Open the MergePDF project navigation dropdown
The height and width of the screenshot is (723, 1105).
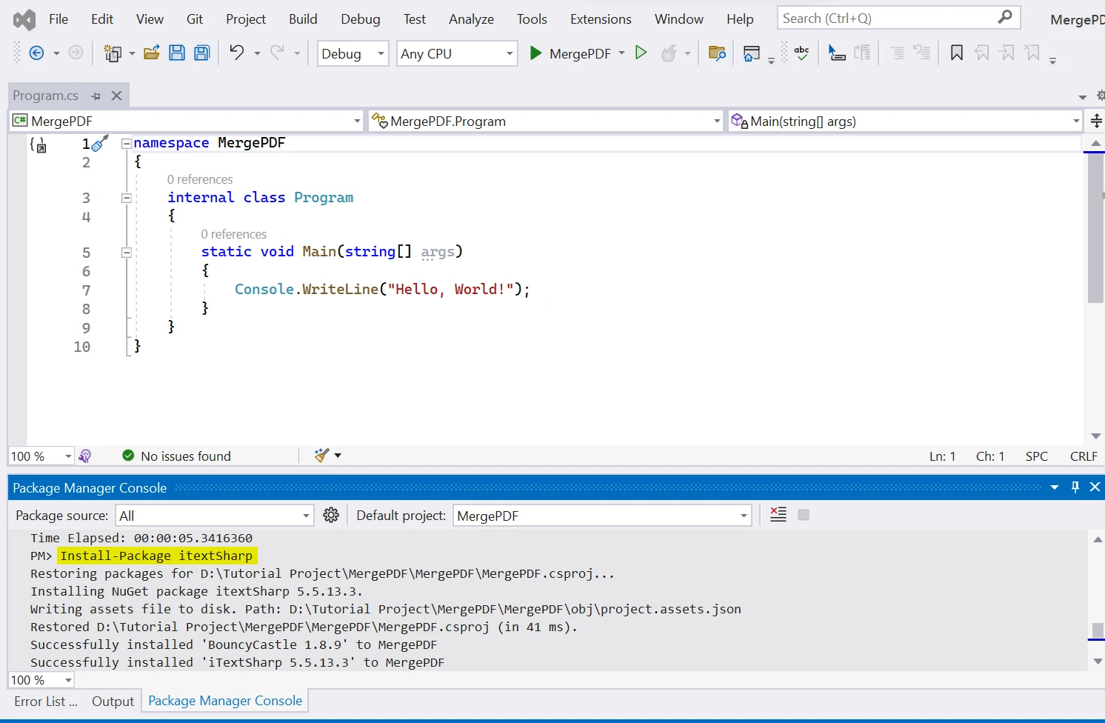(187, 121)
